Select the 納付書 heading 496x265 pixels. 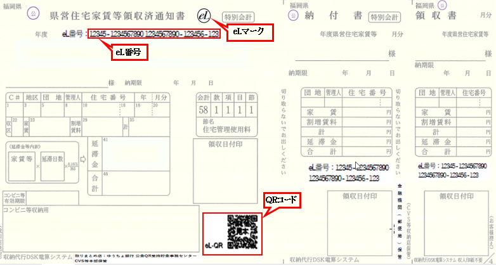(x=334, y=16)
